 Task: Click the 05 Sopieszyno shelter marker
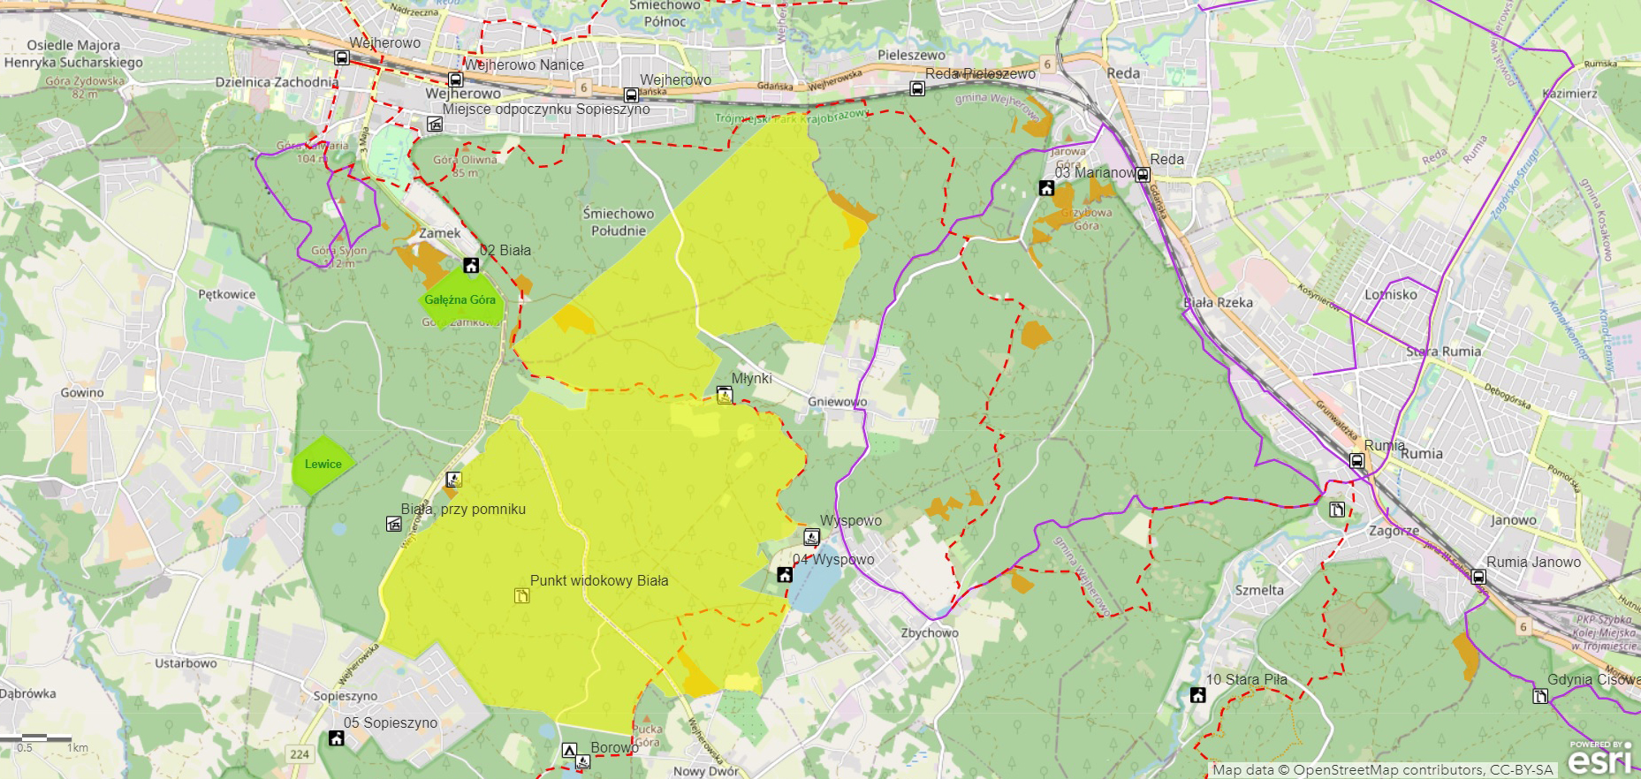(x=336, y=738)
